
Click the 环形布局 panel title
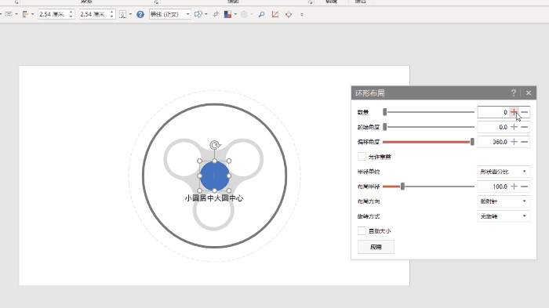click(369, 93)
